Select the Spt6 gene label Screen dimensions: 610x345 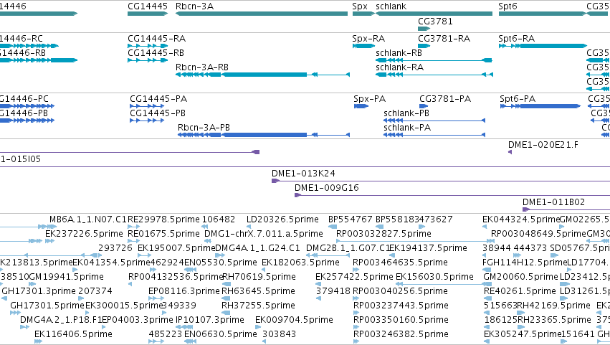coord(507,6)
